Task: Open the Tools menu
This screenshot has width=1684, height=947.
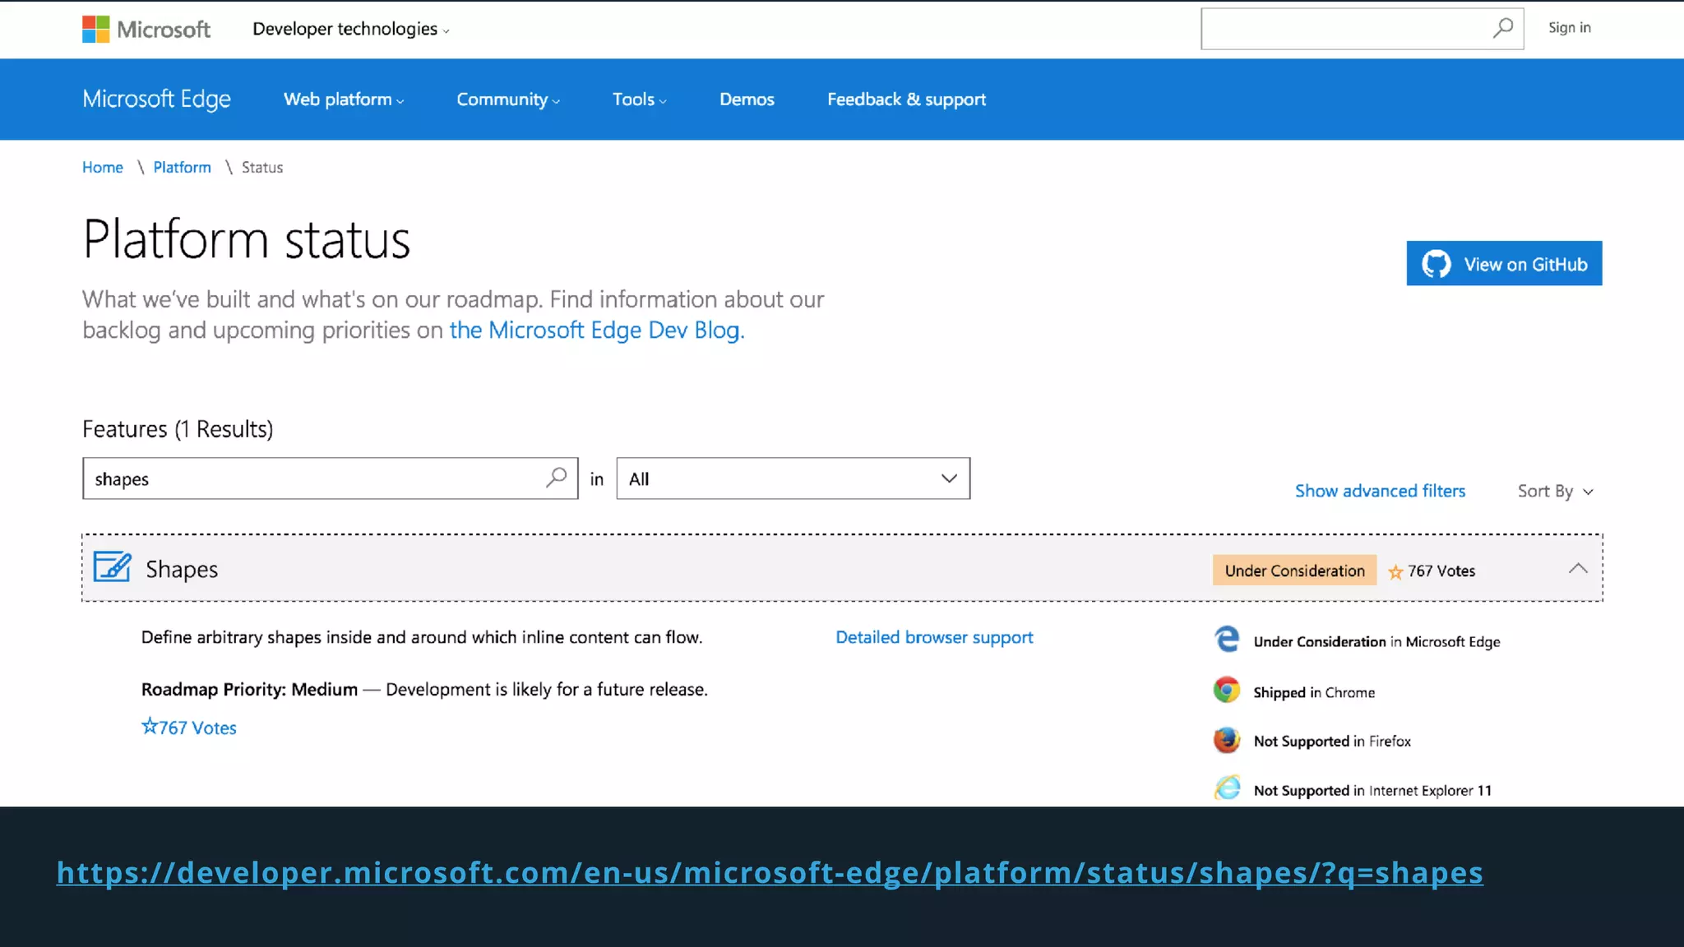Action: (639, 99)
